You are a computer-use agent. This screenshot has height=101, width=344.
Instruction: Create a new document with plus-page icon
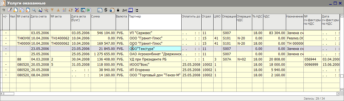[x=16, y=10]
